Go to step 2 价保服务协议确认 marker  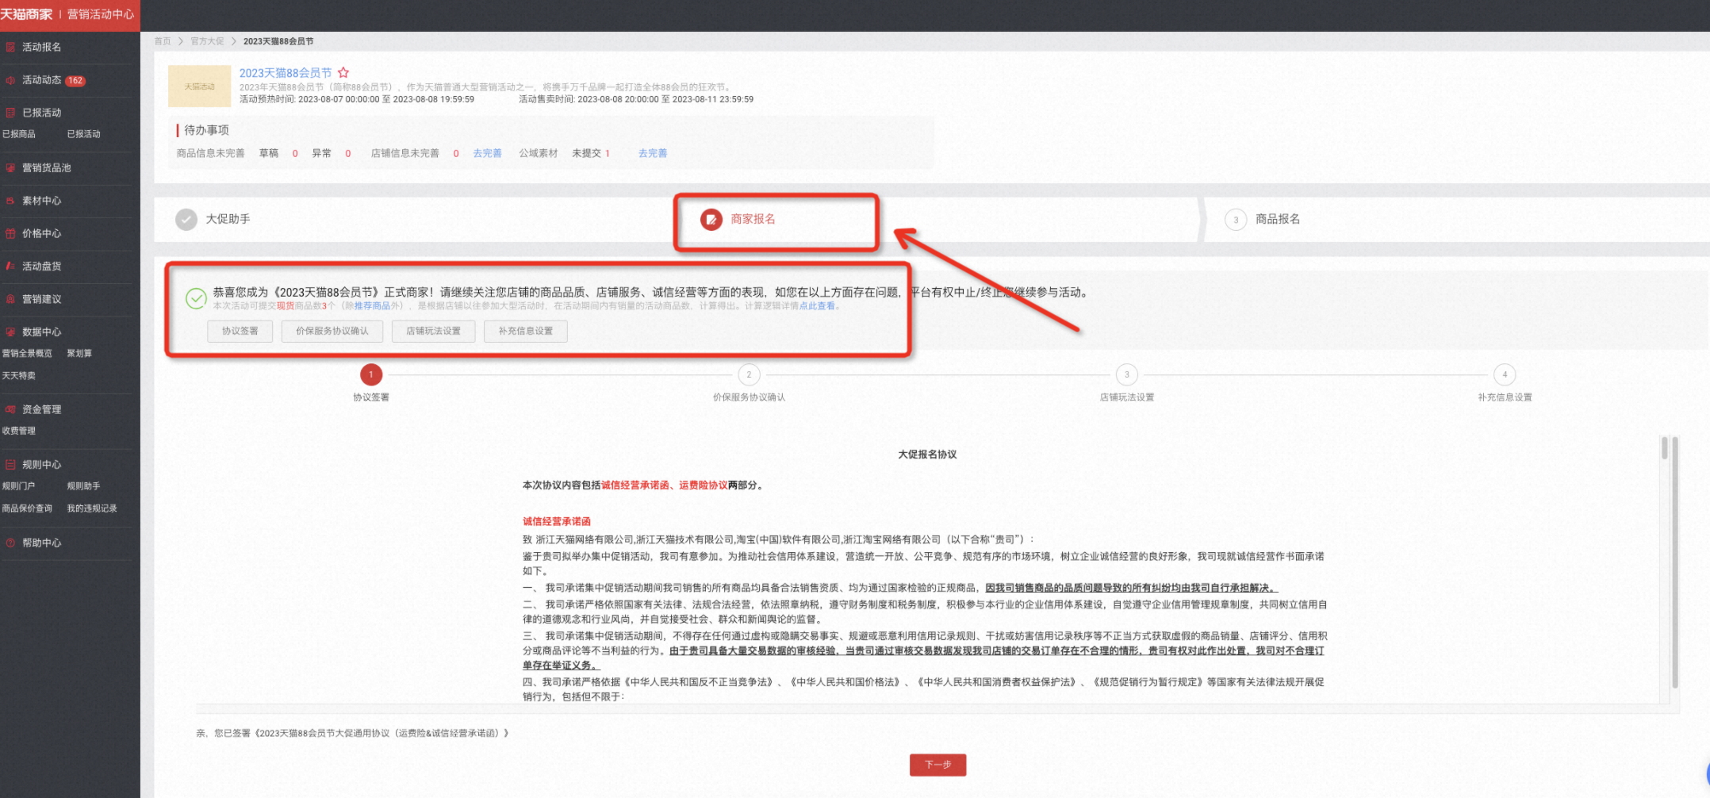(749, 374)
